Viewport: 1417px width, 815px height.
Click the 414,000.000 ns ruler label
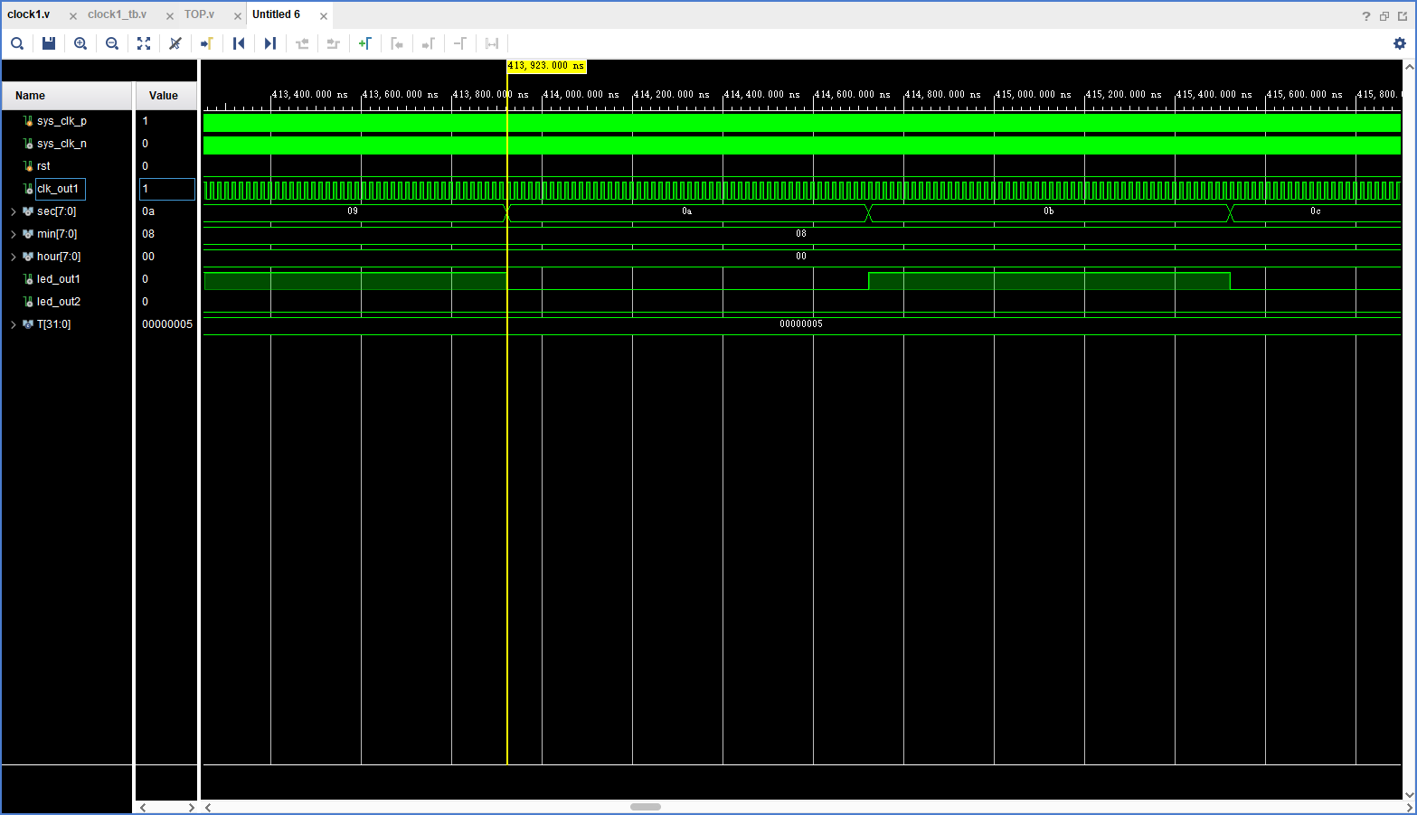point(581,94)
